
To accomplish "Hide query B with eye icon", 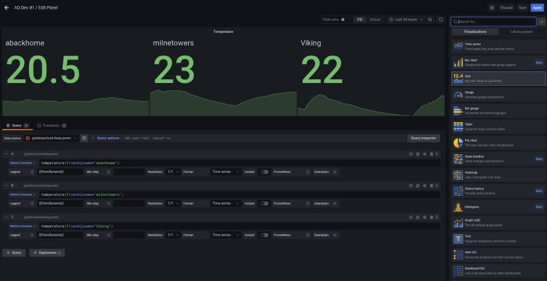I will click(x=424, y=185).
